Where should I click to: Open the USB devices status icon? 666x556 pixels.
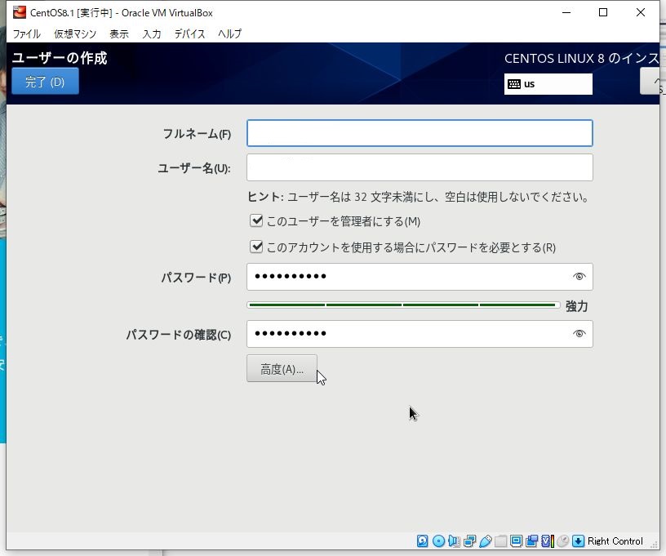[485, 540]
